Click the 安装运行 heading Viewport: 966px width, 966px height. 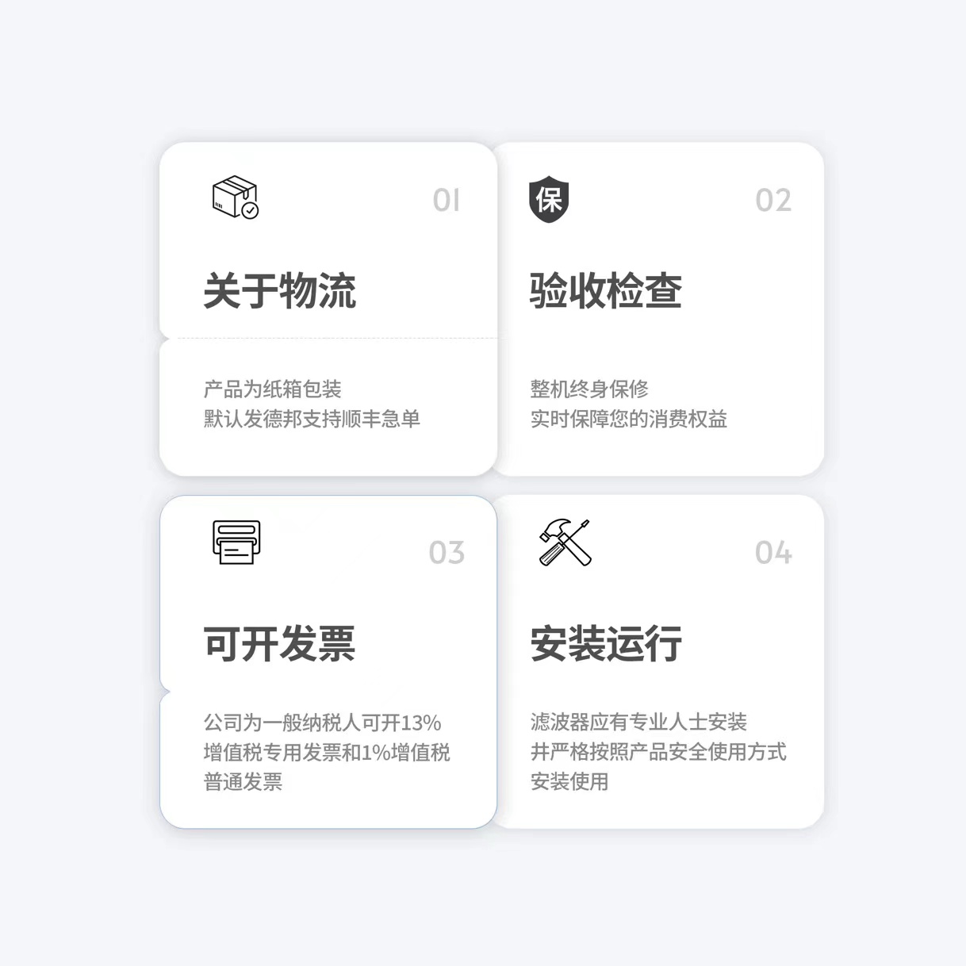[x=606, y=643]
